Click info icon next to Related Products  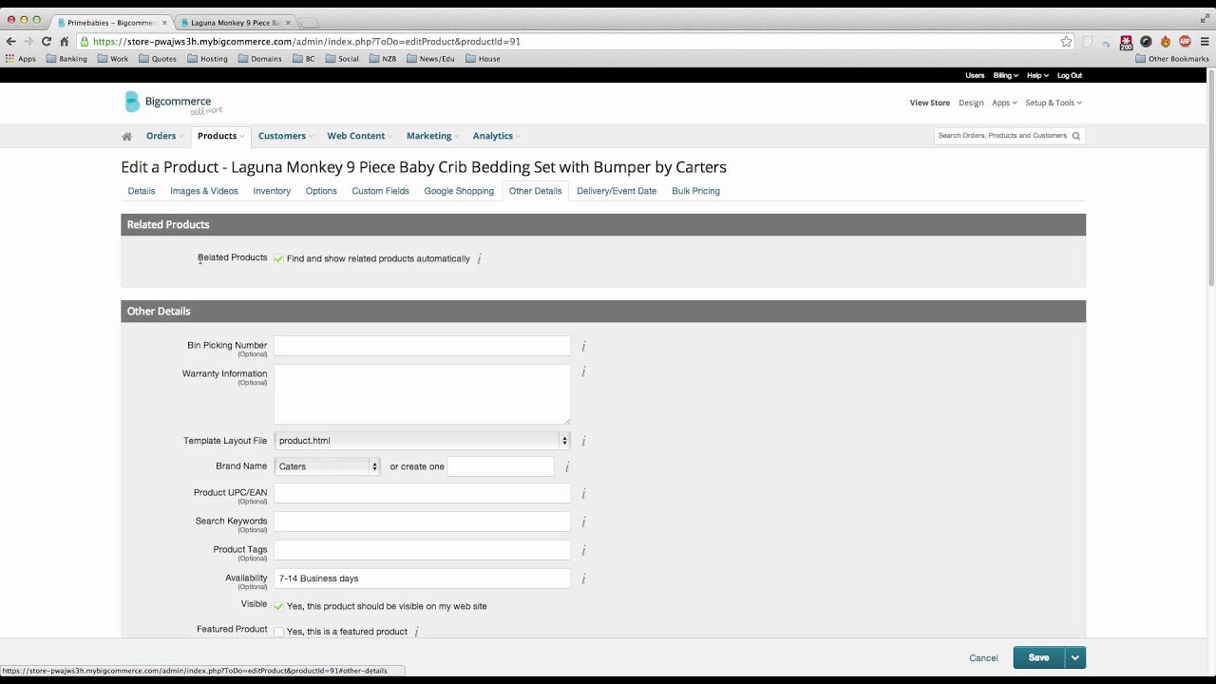tap(479, 258)
